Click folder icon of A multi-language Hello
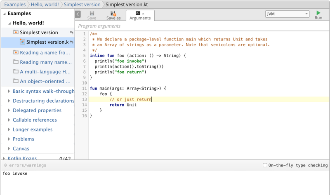330x195 pixels. pos(16,71)
